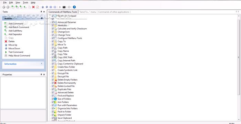This screenshot has height=124, width=241.
Task: Click the black console window toolbar icon
Action: 64,7
